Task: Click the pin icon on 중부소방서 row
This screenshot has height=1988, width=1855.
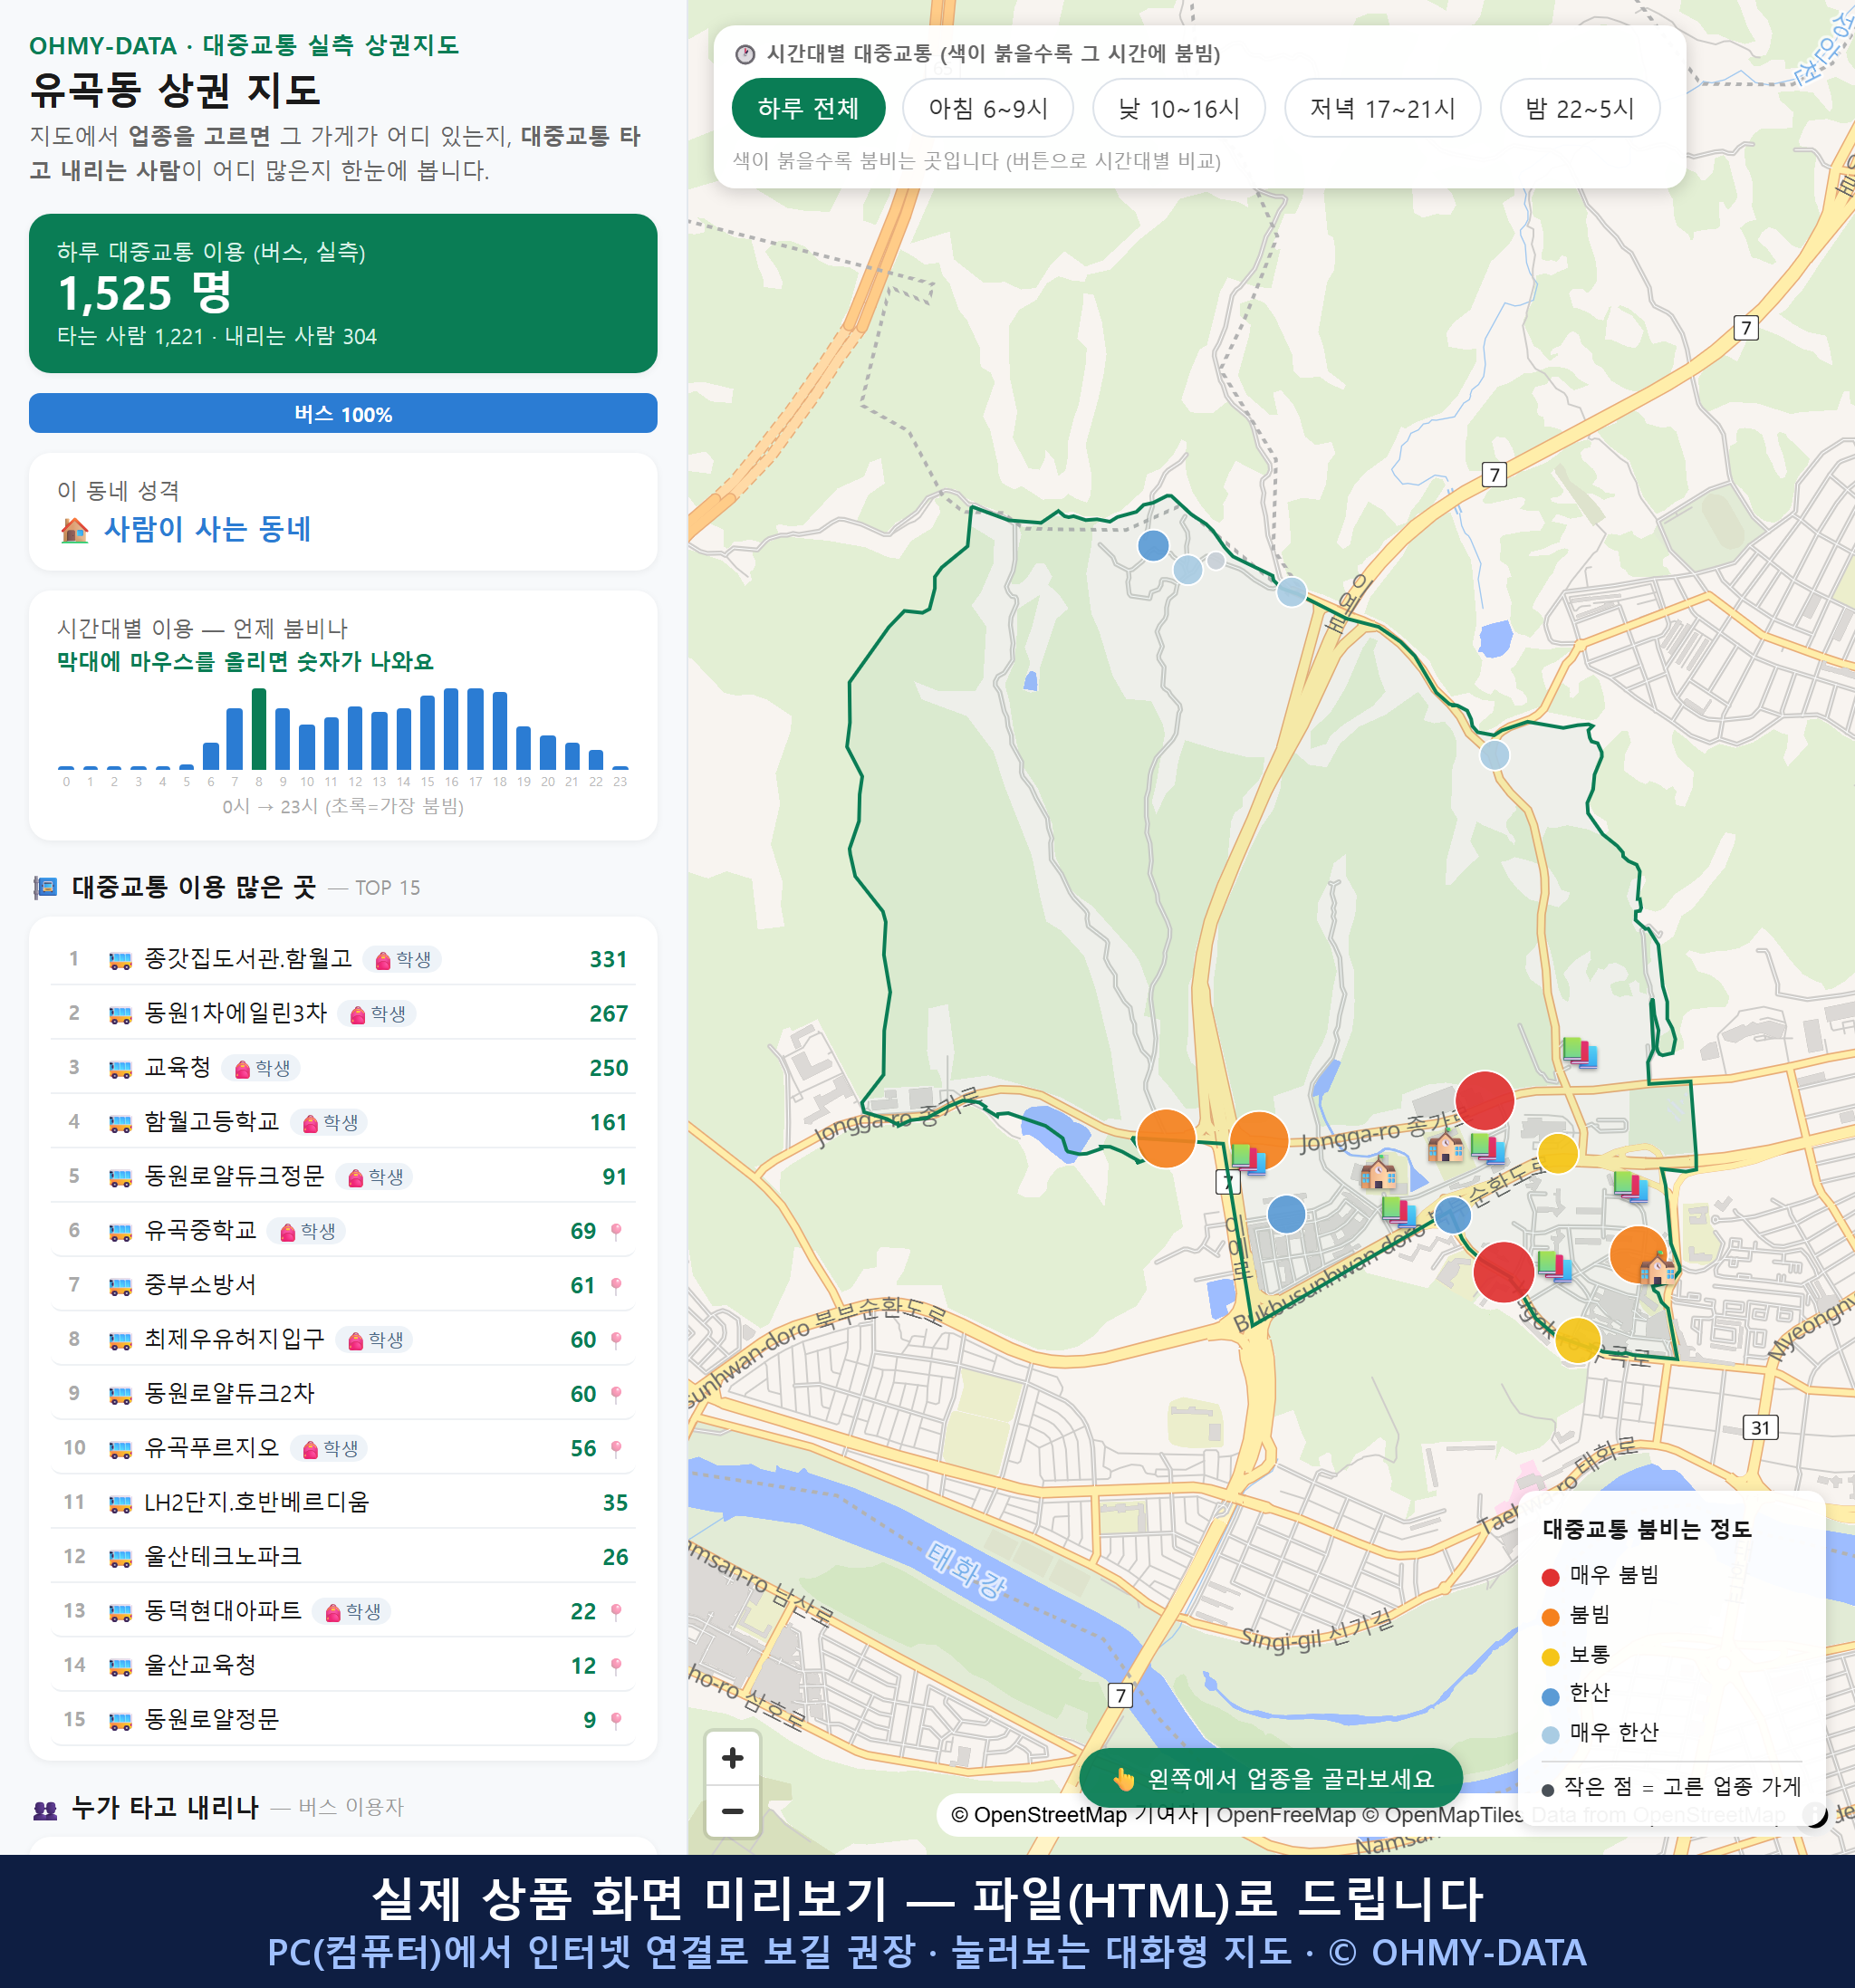Action: coord(616,1285)
